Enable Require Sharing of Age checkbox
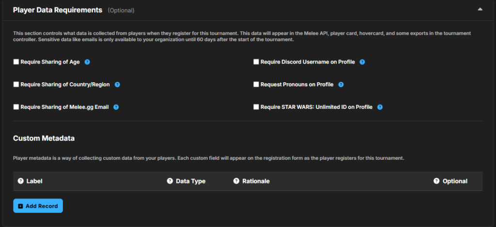 click(16, 62)
